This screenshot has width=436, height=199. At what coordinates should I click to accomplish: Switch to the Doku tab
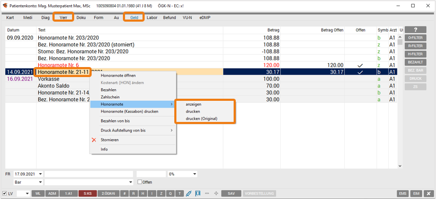81,17
